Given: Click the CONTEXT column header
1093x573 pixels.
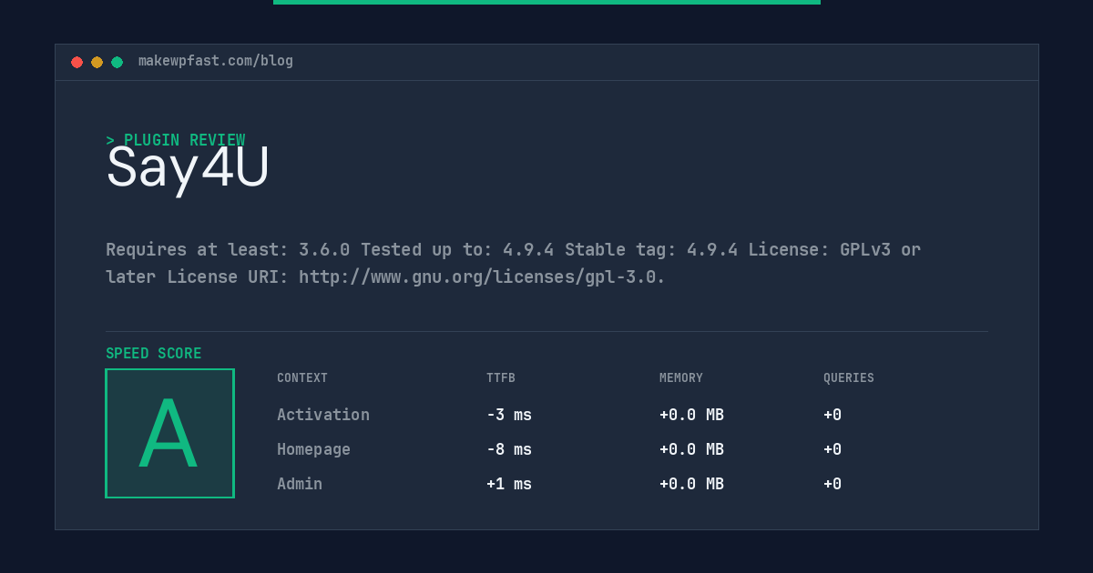Looking at the screenshot, I should point(302,378).
